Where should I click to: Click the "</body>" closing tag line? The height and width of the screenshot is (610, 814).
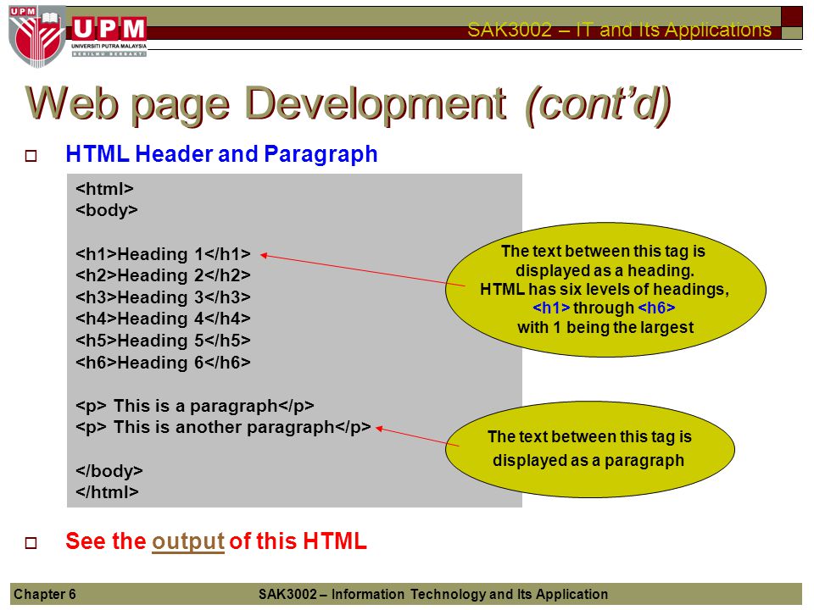click(x=109, y=471)
